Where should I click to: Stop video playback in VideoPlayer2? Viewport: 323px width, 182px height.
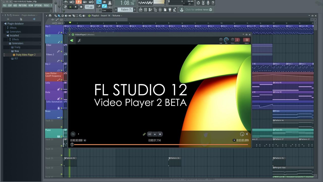[160, 134]
